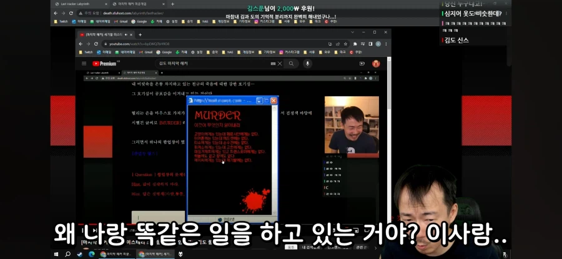Clear the YouTube search query with X
Screen dimensions: 562x259
(280, 64)
